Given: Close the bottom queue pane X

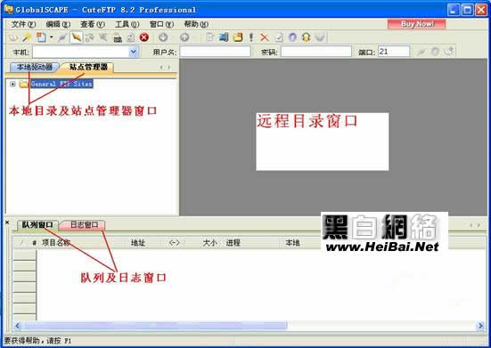Looking at the screenshot, I should pos(7,223).
